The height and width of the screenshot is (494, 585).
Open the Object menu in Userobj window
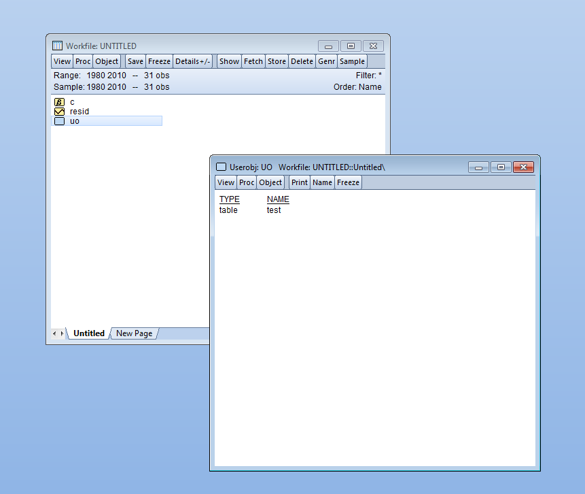(x=270, y=182)
